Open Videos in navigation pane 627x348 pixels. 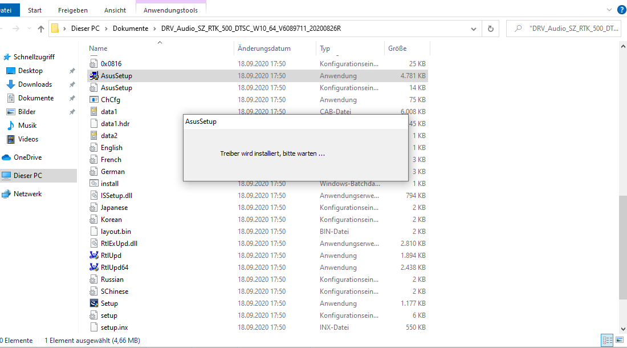[28, 139]
